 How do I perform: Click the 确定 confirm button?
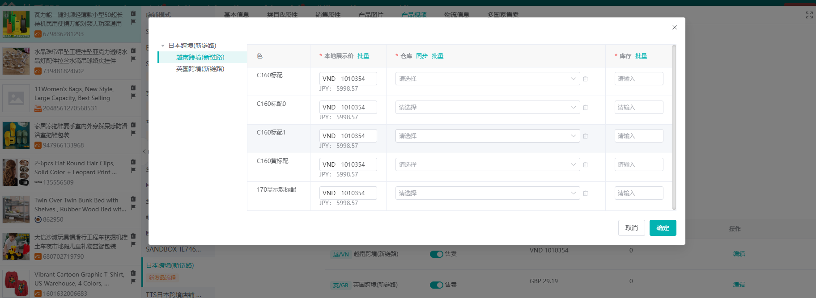pos(663,228)
